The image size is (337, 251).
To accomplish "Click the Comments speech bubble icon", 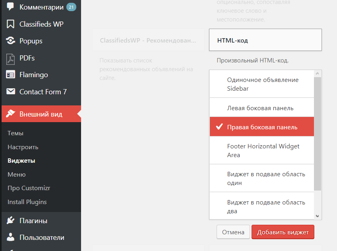I will click(x=10, y=6).
